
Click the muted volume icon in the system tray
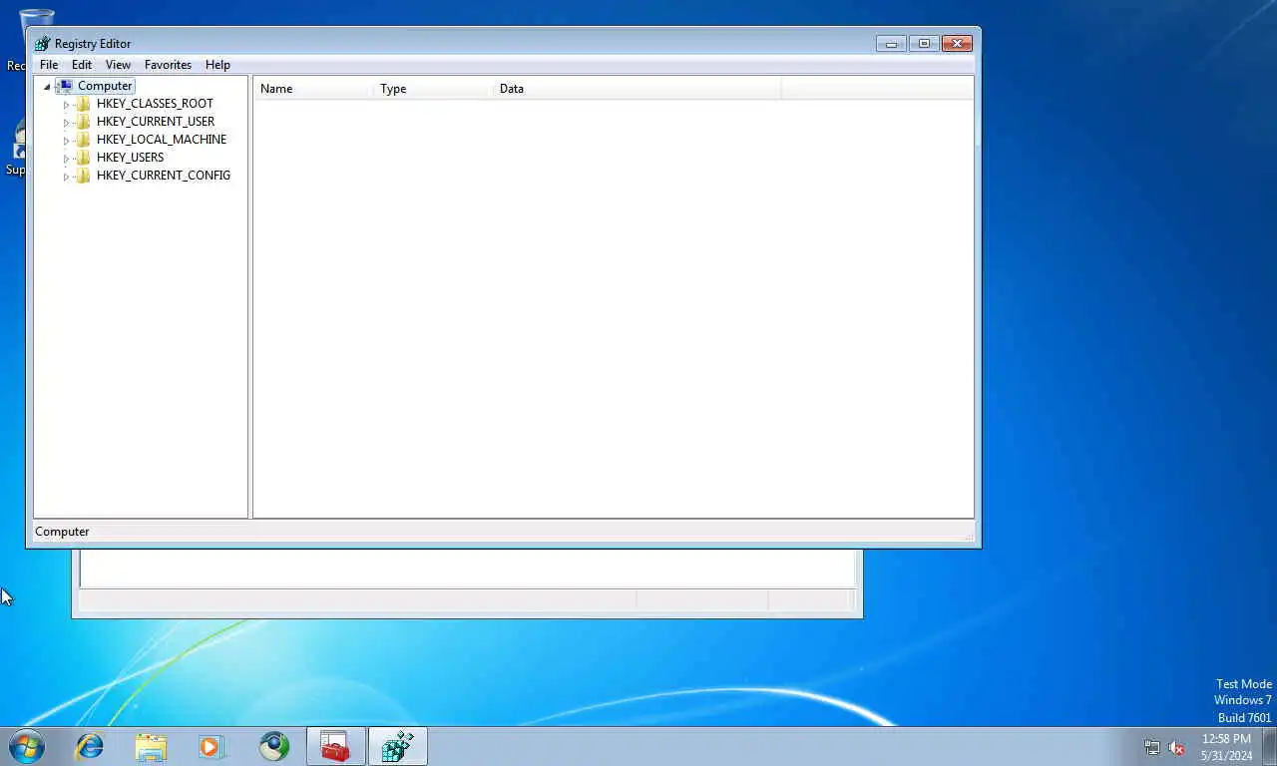[x=1176, y=747]
